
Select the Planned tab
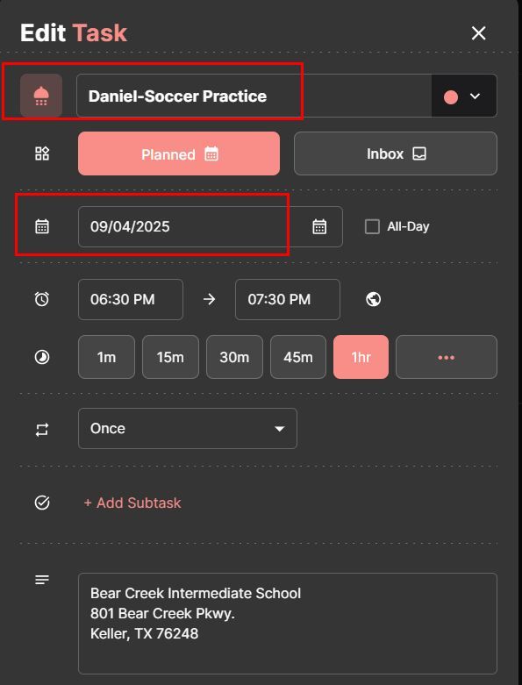click(x=179, y=153)
